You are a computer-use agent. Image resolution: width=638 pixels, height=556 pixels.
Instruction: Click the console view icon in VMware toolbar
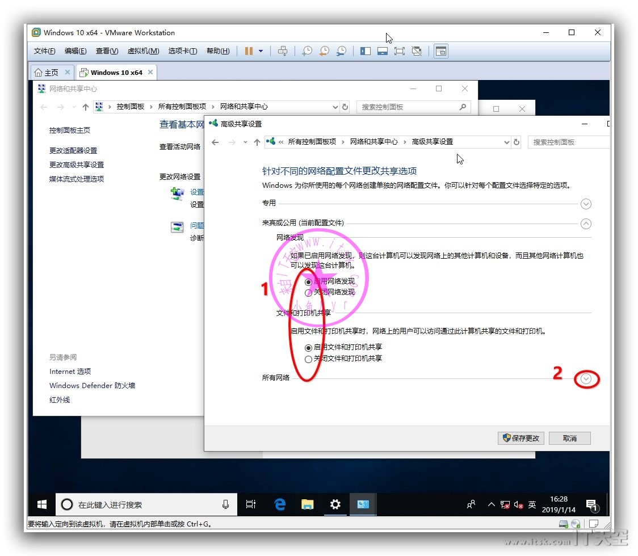[x=441, y=51]
